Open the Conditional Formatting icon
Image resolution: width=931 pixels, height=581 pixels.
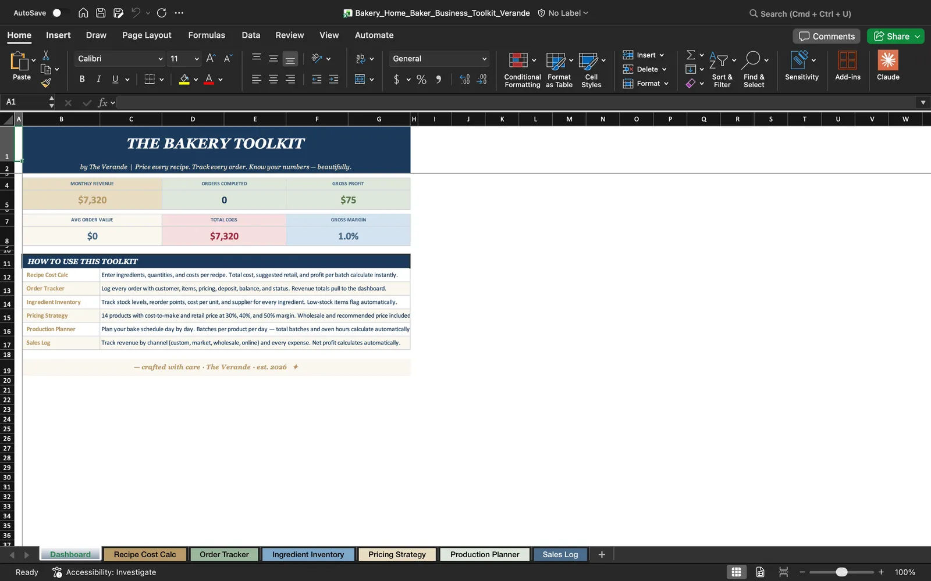tap(518, 60)
